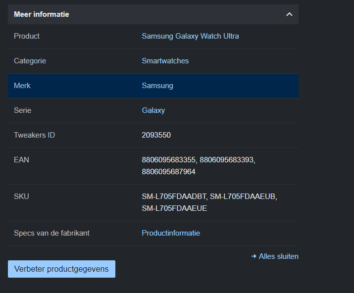Click EAN number 8806095683393
The image size is (354, 293).
click(226, 160)
